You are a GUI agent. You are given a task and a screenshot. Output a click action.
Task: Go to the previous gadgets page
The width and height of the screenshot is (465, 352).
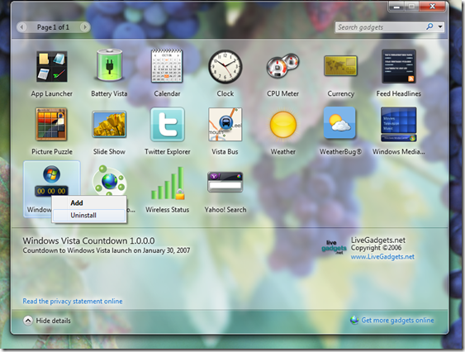click(21, 27)
